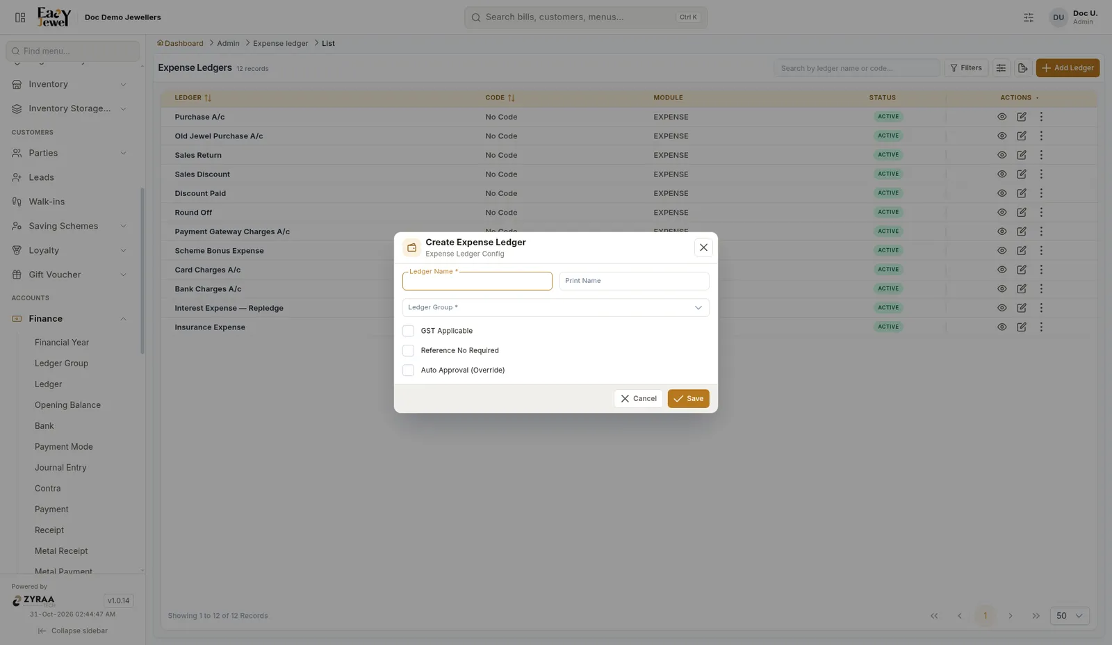Open the Filters button
This screenshot has width=1112, height=645.
click(x=966, y=68)
